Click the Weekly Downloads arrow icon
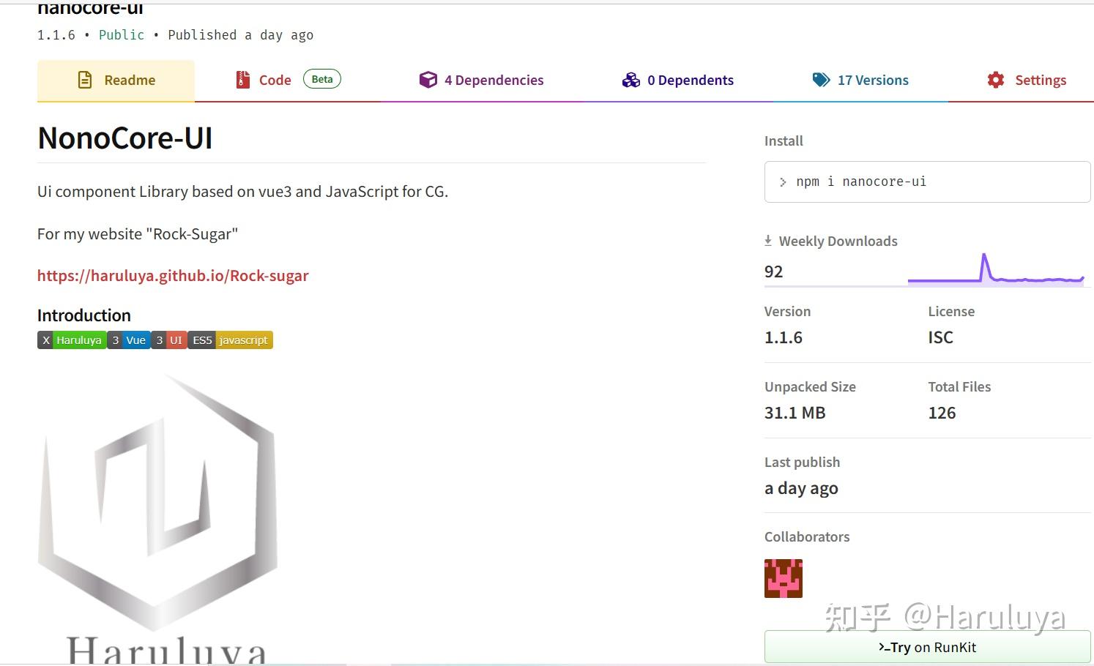Screen dimensions: 1094x666 [x=768, y=241]
